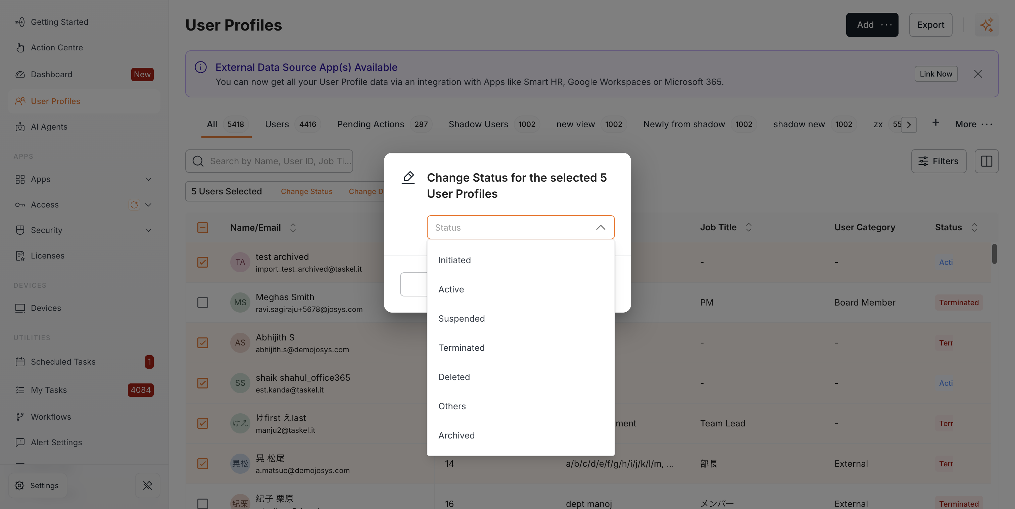Image resolution: width=1015 pixels, height=509 pixels.
Task: Select Initiated from status list
Action: click(521, 260)
